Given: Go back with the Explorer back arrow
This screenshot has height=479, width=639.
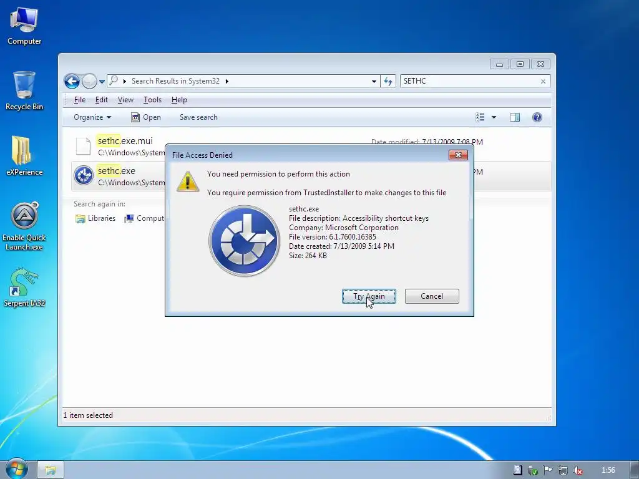Looking at the screenshot, I should 72,82.
